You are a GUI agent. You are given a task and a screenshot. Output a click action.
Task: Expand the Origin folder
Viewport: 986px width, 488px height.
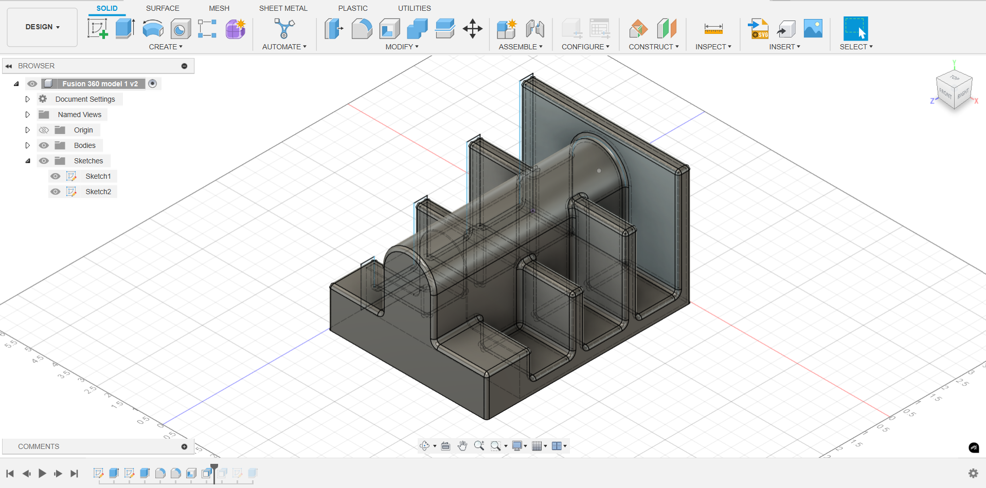(28, 130)
